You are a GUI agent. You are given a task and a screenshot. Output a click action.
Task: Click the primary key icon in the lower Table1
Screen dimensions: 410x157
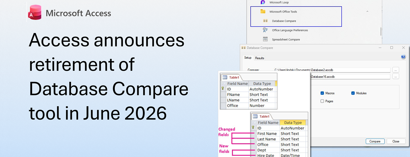253,128
